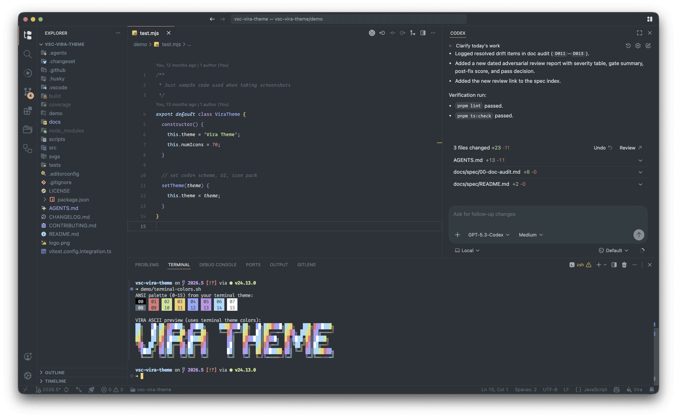Toggle the customize layout button in title bar
Image resolution: width=677 pixels, height=418 pixels.
pyautogui.click(x=650, y=19)
